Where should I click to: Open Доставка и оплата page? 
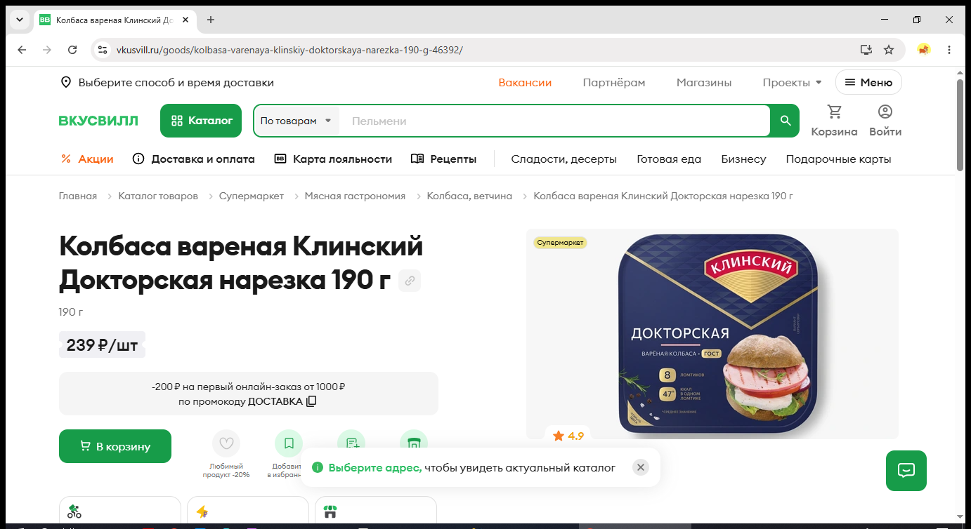click(194, 159)
